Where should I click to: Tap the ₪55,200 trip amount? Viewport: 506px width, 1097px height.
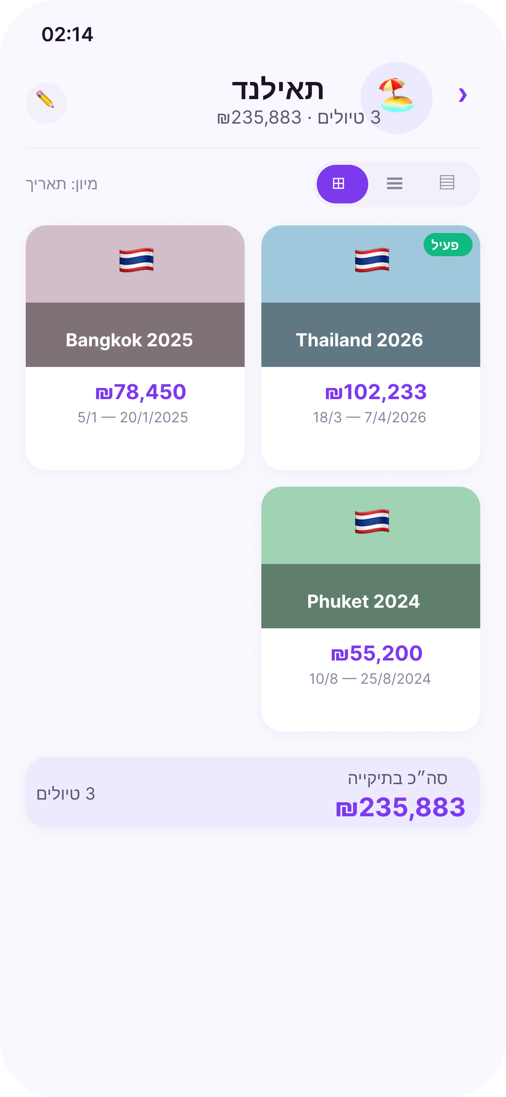coord(376,653)
